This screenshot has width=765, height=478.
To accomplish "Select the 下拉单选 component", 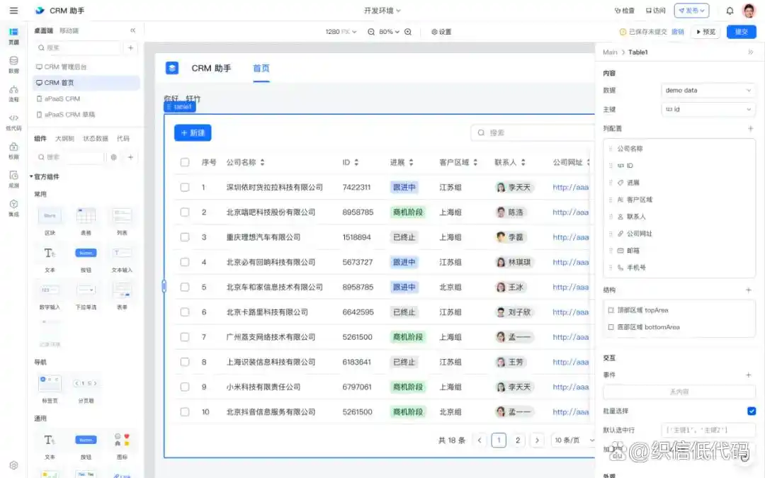I will pyautogui.click(x=86, y=290).
